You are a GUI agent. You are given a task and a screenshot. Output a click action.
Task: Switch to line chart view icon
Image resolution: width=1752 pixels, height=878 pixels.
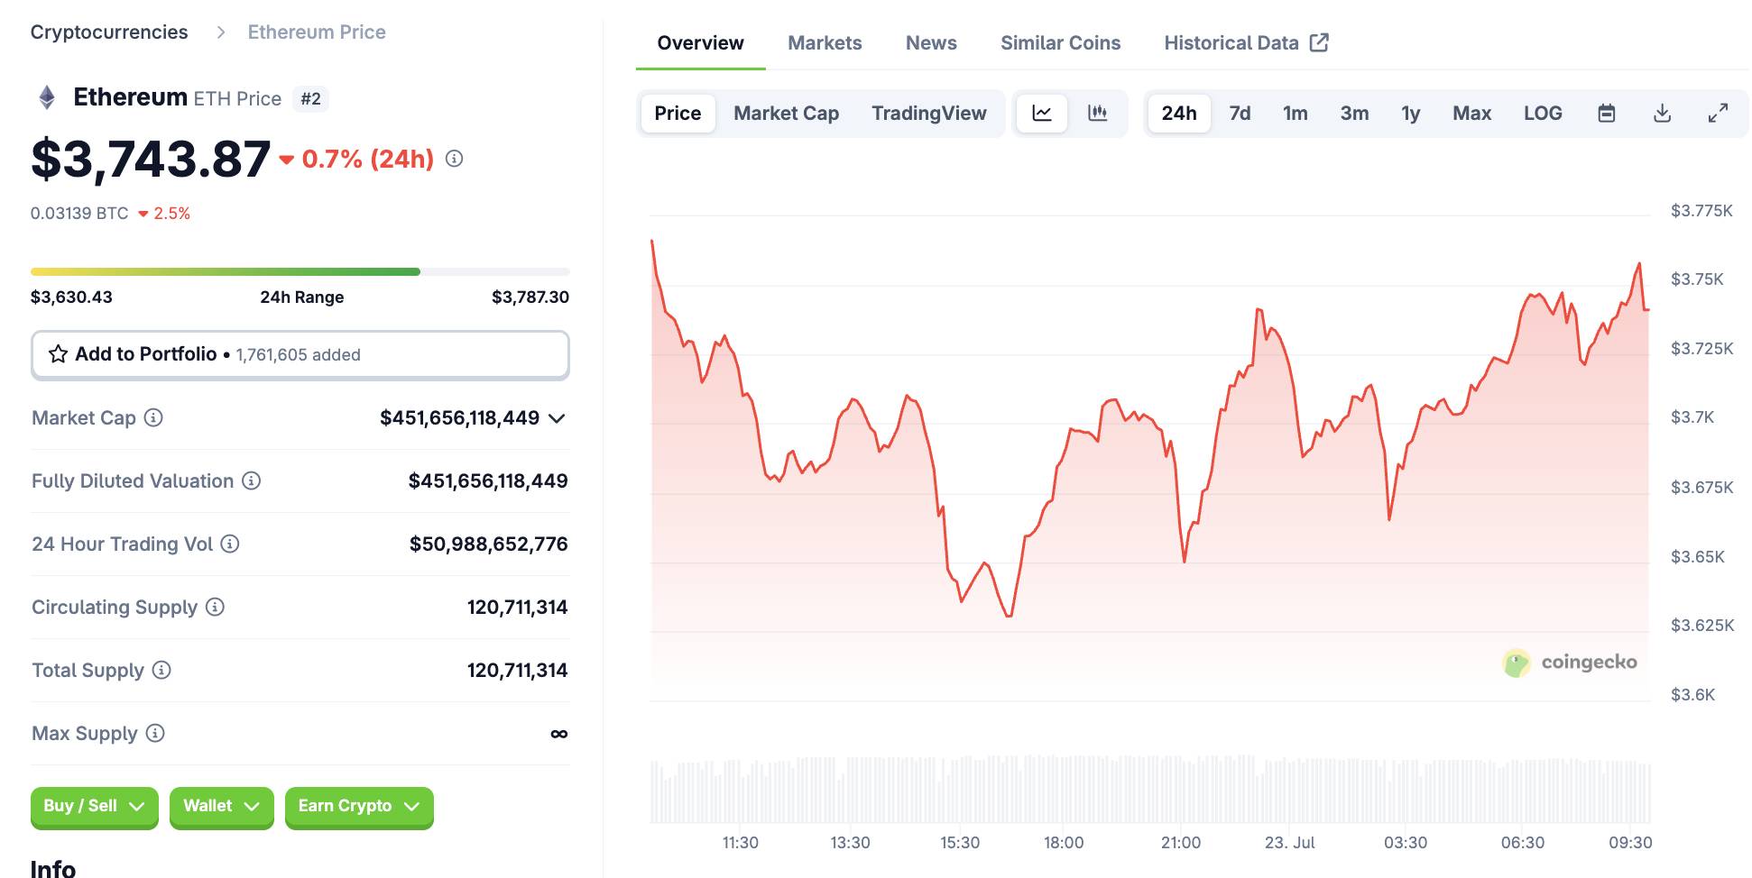point(1042,114)
